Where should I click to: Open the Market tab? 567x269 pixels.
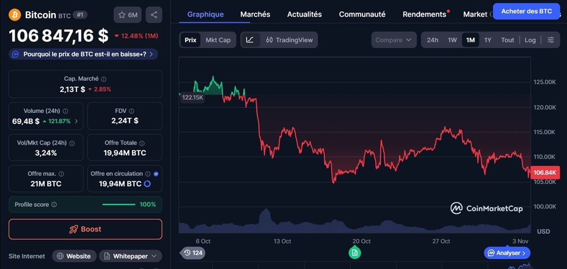(x=475, y=14)
